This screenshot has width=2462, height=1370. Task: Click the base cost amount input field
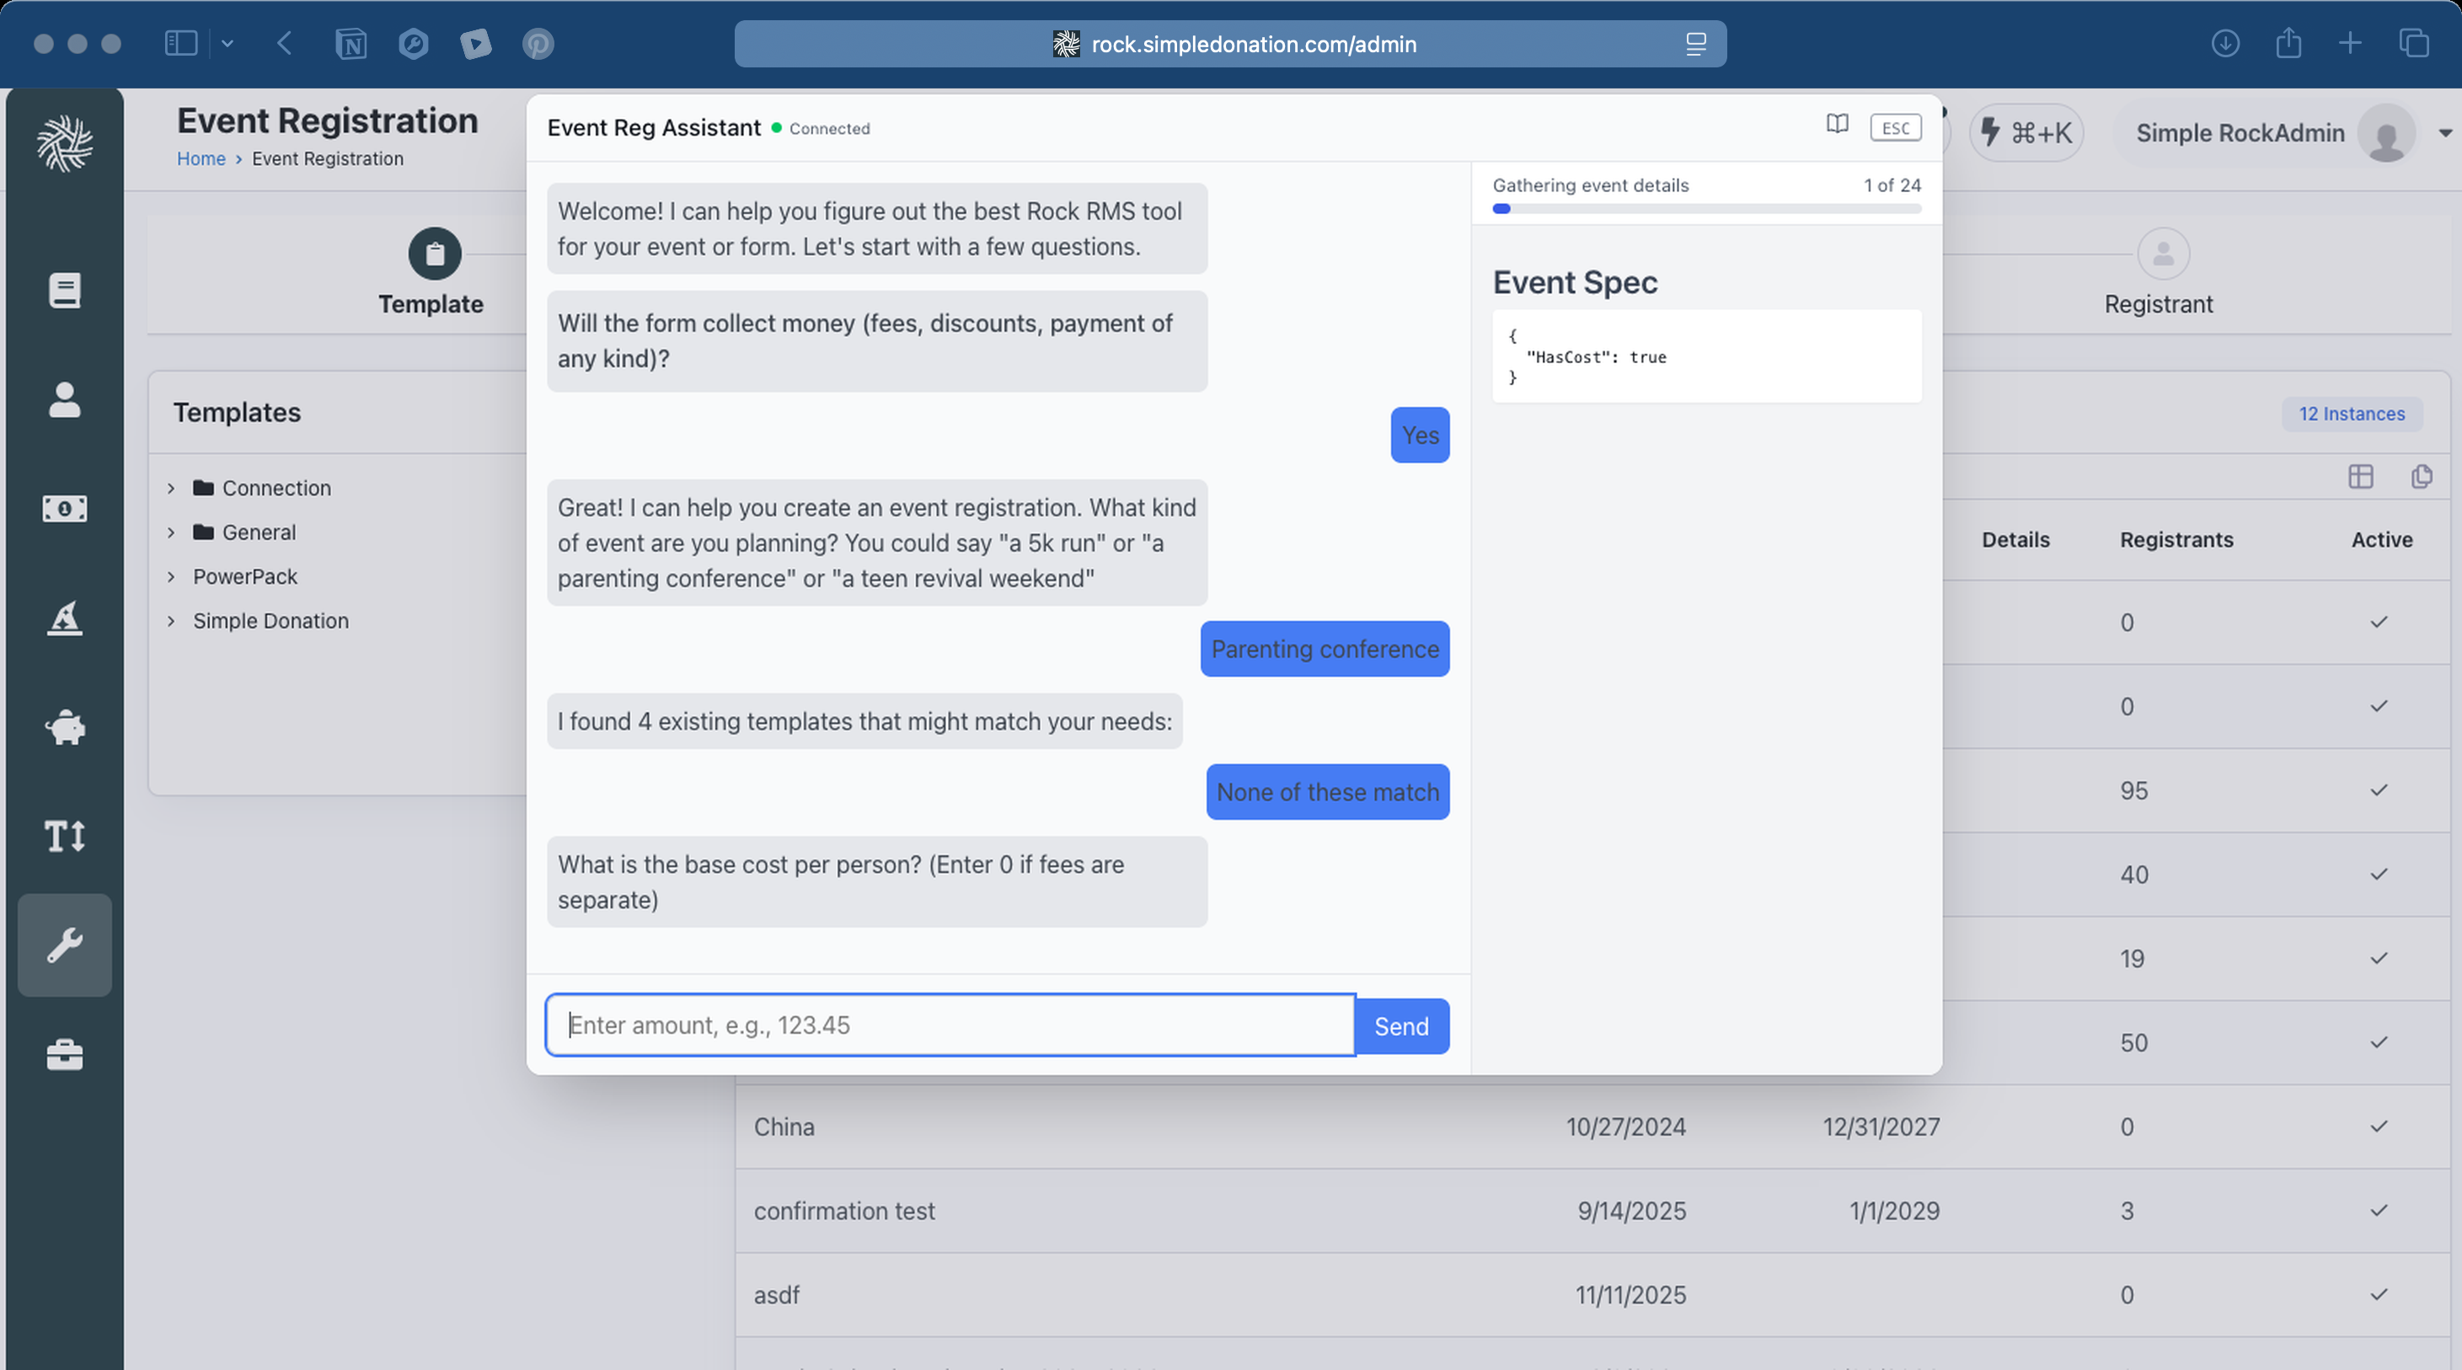pos(950,1025)
